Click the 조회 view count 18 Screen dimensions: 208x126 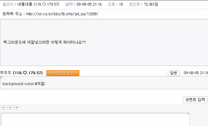point(121,5)
